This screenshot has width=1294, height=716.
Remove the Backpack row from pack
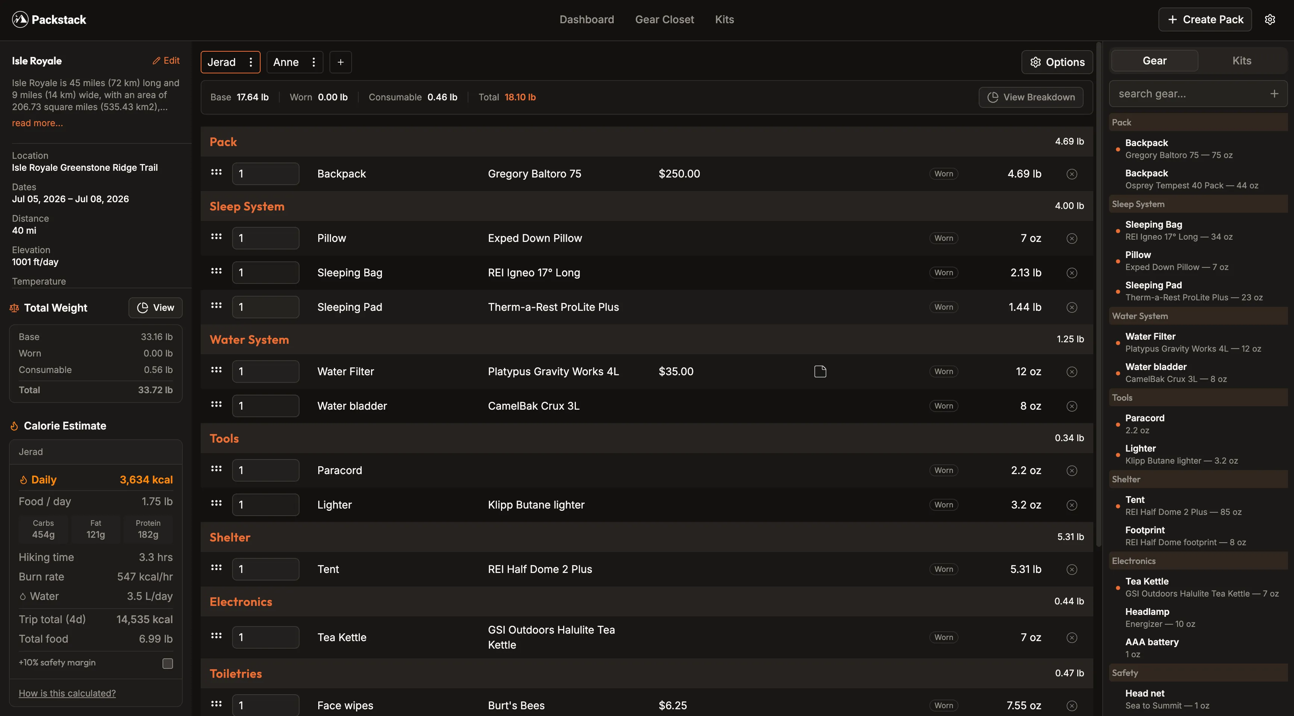coord(1072,174)
